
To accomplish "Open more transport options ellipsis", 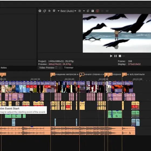I will click(x=124, y=56).
